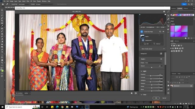Switch to the Patterns tab
The image size is (195, 109).
point(186,8)
